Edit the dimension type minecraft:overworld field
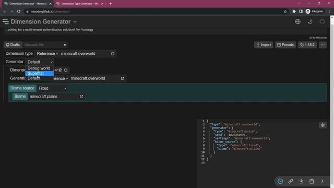Viewport: 334px width, 188px height. pyautogui.click(x=85, y=54)
